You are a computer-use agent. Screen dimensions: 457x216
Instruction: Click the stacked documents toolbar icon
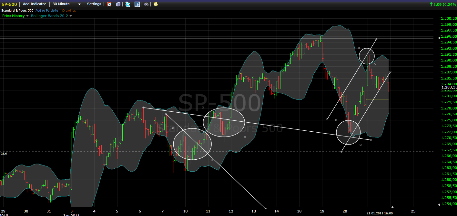[118, 4]
